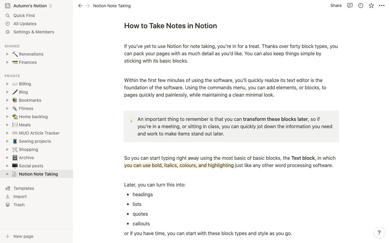Screen dimensions: 389x243
Task: Open the comments icon in top bar
Action: click(x=350, y=5)
